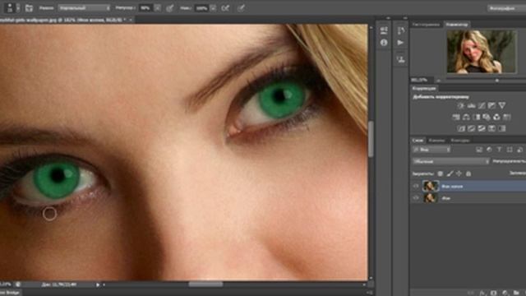Hide the "Фон" background layer

click(x=416, y=198)
